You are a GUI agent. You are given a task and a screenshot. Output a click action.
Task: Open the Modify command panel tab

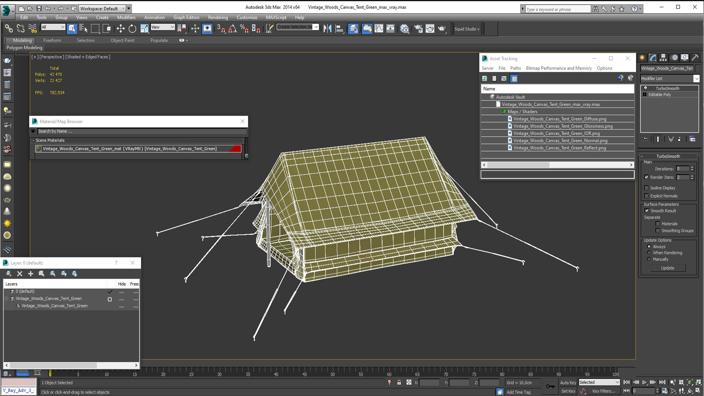(653, 58)
